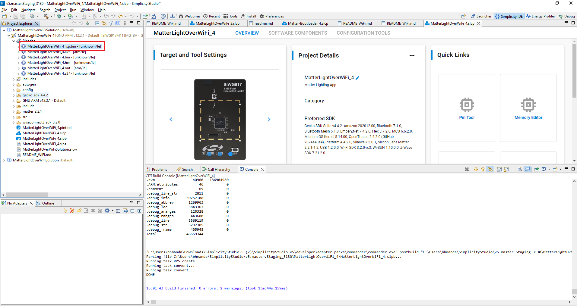The image size is (577, 306).
Task: Open the adapters settings gear
Action: (x=107, y=211)
